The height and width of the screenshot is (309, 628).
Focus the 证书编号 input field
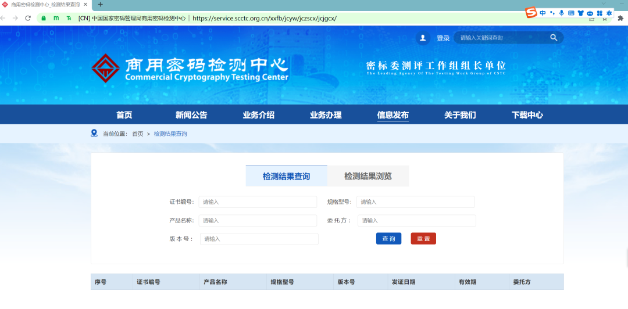[258, 202]
